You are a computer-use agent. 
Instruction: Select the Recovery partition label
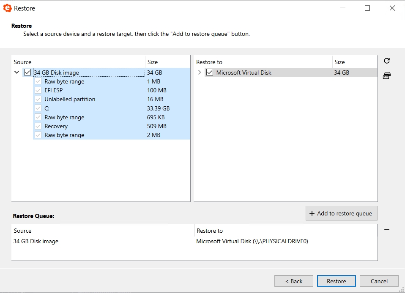(x=56, y=126)
